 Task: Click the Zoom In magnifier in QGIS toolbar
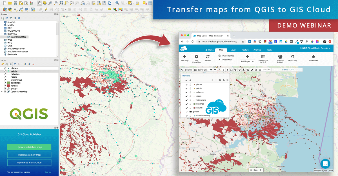(50, 3)
